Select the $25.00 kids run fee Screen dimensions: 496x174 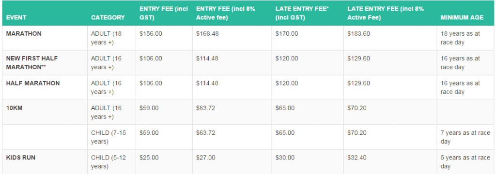coord(149,158)
